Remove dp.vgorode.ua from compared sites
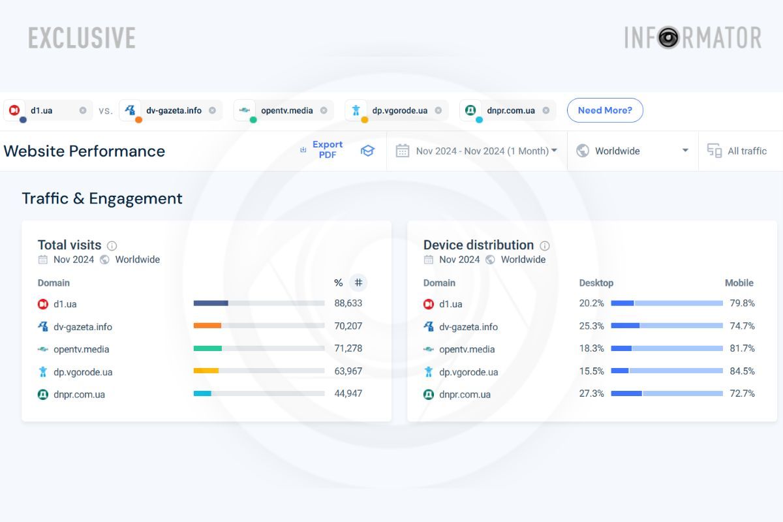 coord(438,110)
